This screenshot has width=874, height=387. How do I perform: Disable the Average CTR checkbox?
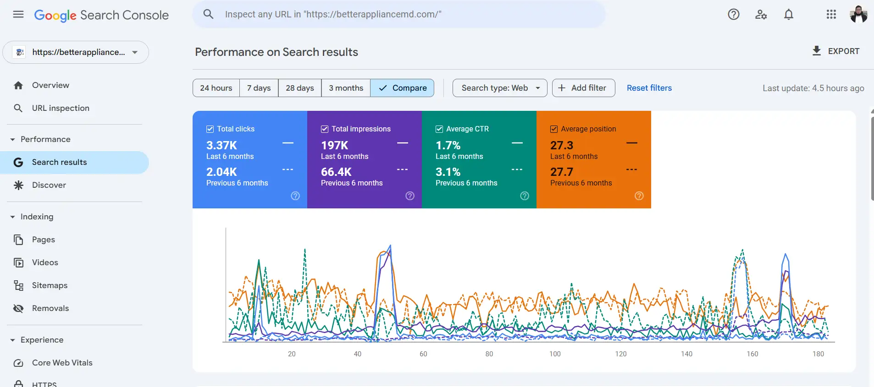439,129
